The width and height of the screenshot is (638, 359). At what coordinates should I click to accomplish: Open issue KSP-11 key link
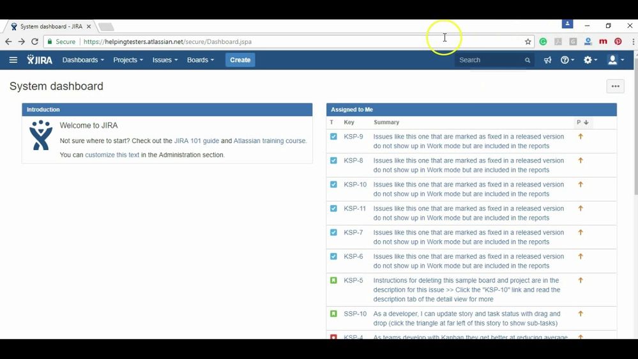click(355, 208)
